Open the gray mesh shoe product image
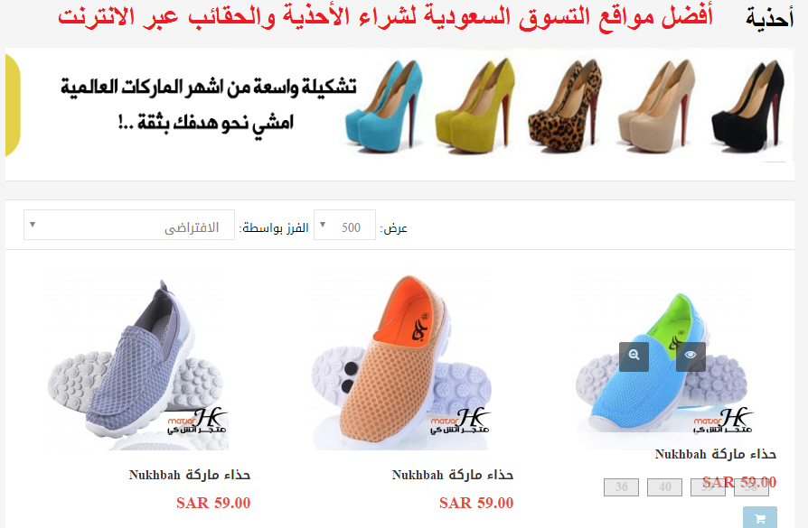 [x=137, y=365]
